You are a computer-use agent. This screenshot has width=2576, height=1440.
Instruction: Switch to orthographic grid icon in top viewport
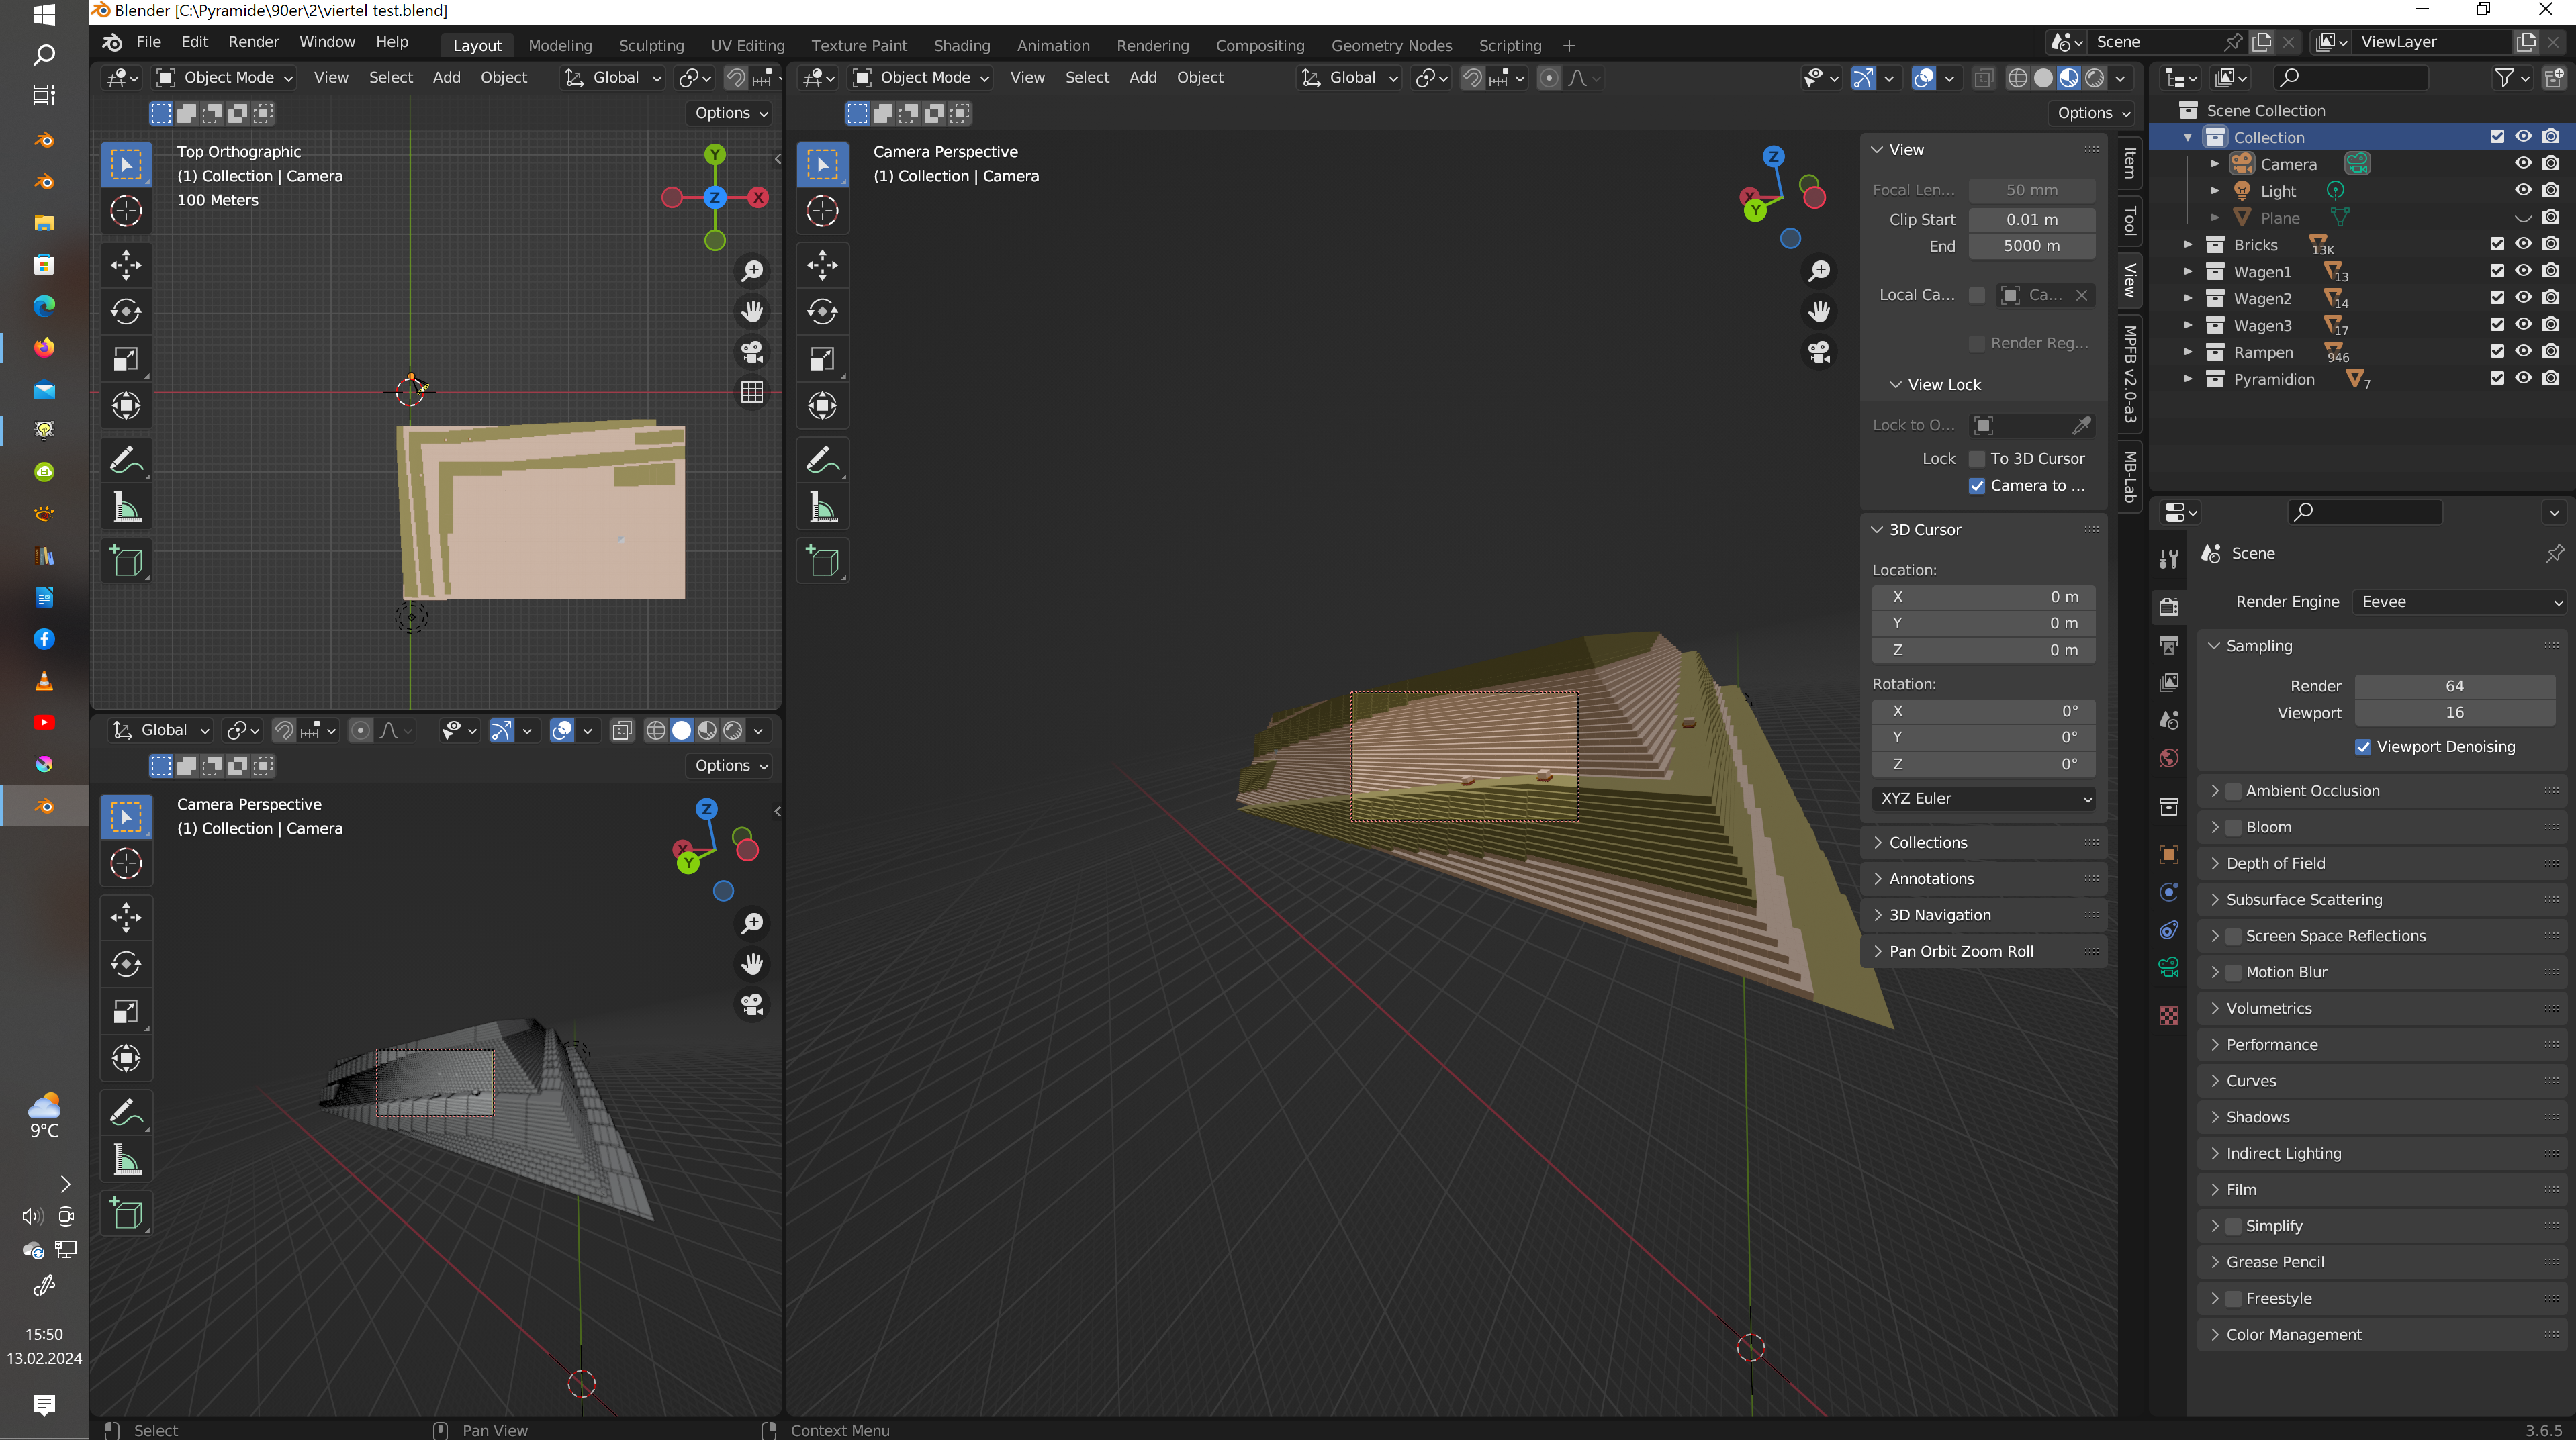[x=752, y=392]
